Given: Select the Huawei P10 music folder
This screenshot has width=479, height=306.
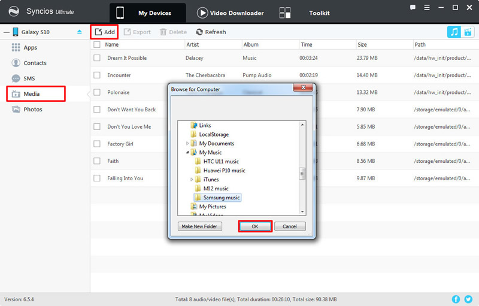Looking at the screenshot, I should (220, 171).
